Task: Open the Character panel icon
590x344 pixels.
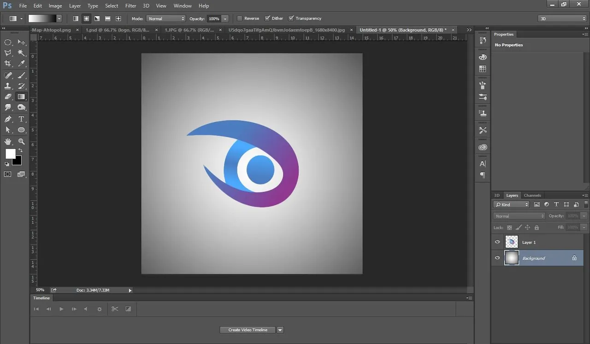Action: (x=483, y=164)
